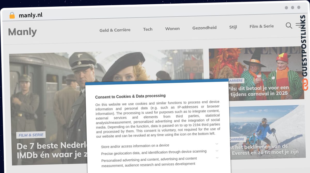Open the carnaval costume photo thumbnail

pyautogui.click(x=257, y=74)
